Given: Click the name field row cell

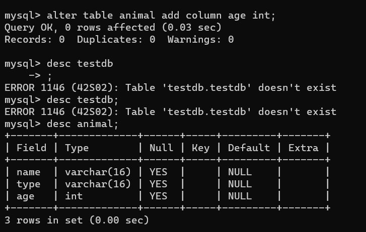Looking at the screenshot, I should point(29,172).
